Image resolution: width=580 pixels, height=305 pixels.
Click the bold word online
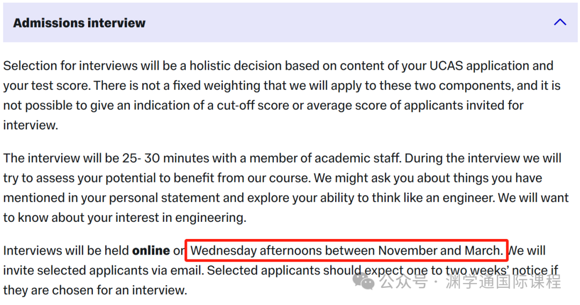pos(151,250)
